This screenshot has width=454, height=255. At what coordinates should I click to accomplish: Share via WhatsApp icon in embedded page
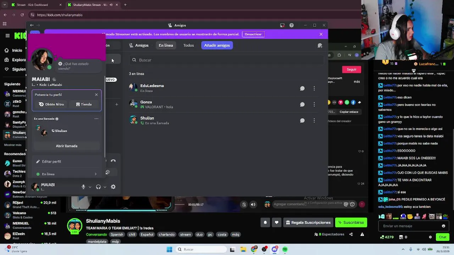(347, 102)
